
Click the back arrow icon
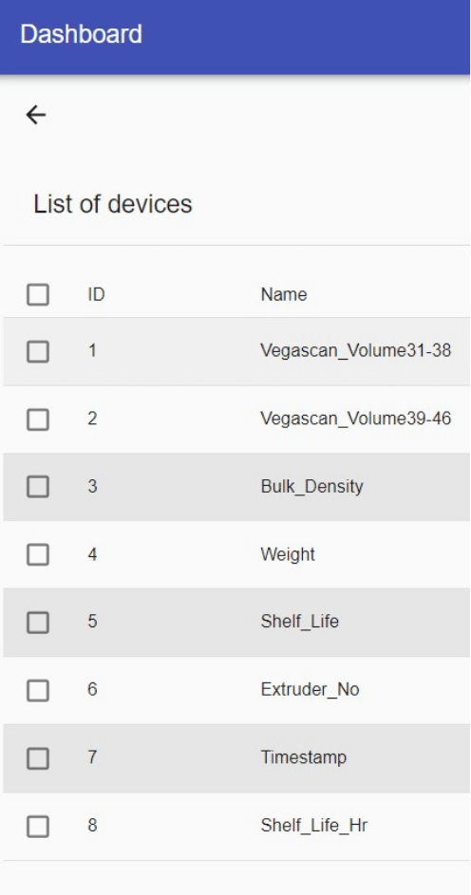(36, 115)
